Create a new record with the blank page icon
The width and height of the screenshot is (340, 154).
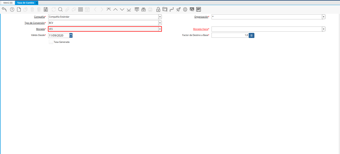pos(19,9)
